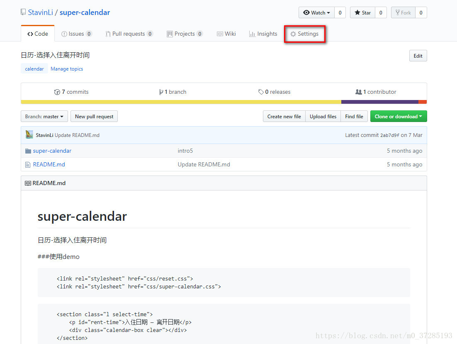This screenshot has width=457, height=344.
Task: Click the super-calendar folder icon
Action: (x=28, y=151)
